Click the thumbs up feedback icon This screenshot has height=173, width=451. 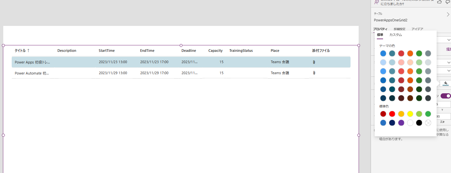pos(439,2)
